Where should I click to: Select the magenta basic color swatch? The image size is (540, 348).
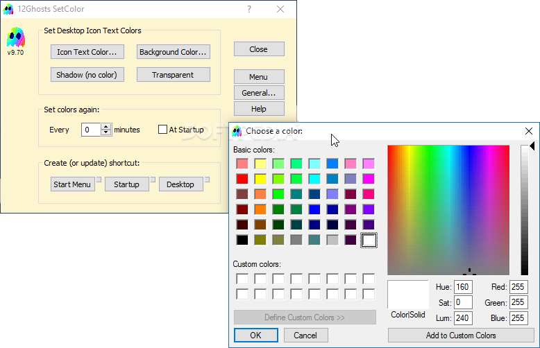[x=369, y=179]
